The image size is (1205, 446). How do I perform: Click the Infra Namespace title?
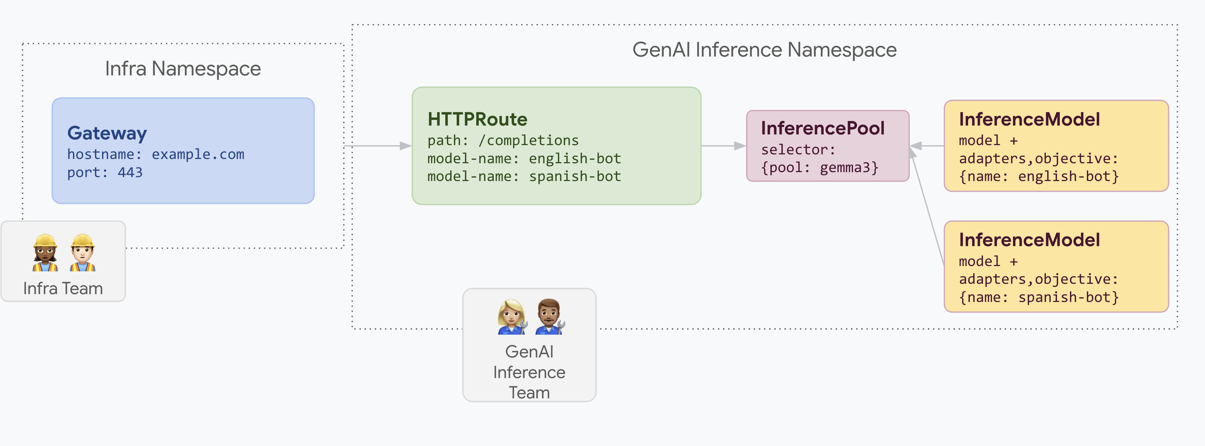click(183, 69)
